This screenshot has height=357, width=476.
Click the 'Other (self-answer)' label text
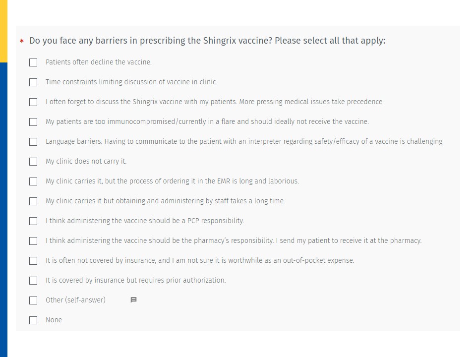(75, 300)
